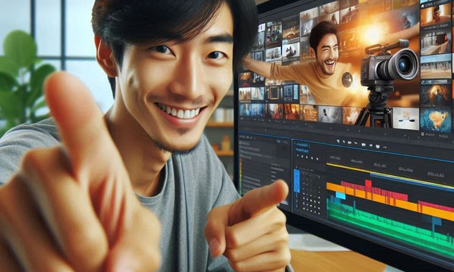This screenshot has width=454, height=272.
Task: Select the cyan clip below the orange track
Action: coord(340,195)
